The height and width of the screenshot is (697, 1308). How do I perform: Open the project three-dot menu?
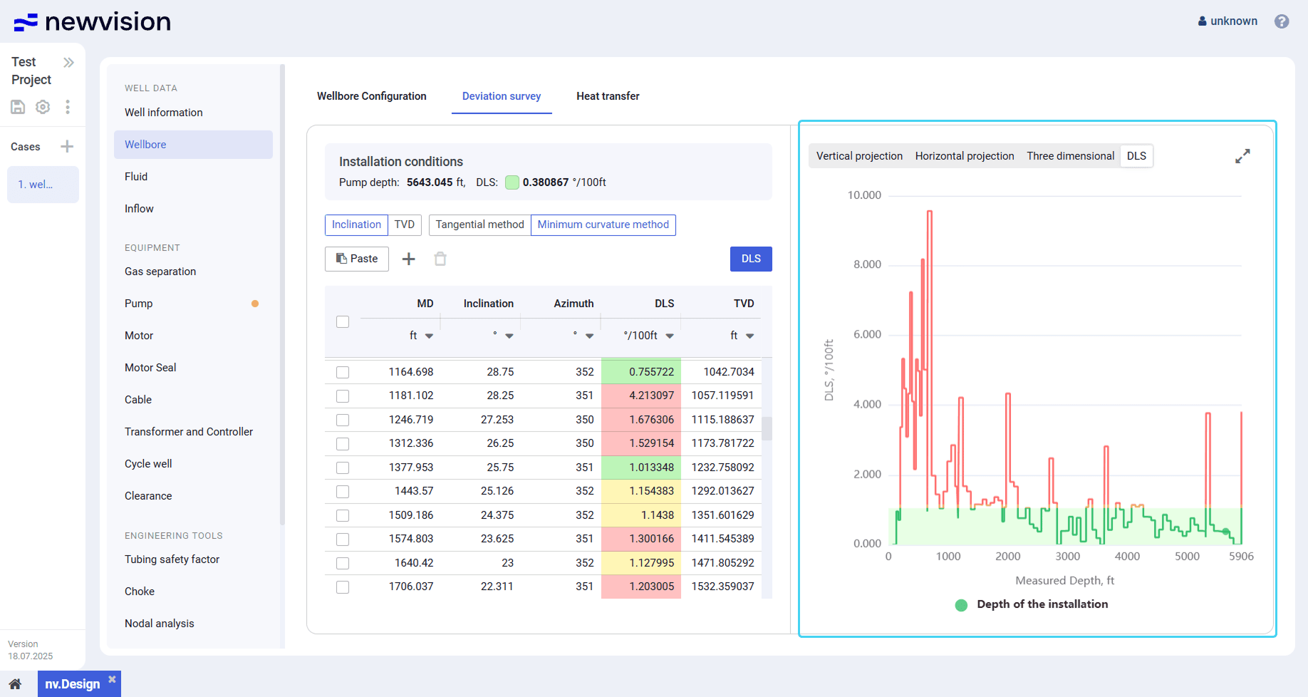point(68,107)
